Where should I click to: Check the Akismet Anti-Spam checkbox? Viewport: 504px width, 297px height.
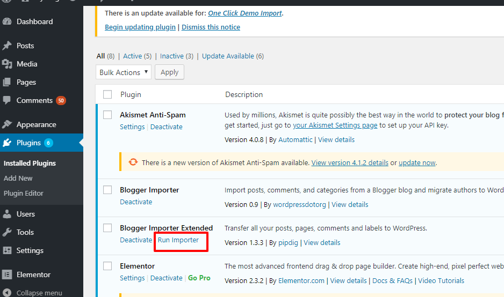point(107,115)
